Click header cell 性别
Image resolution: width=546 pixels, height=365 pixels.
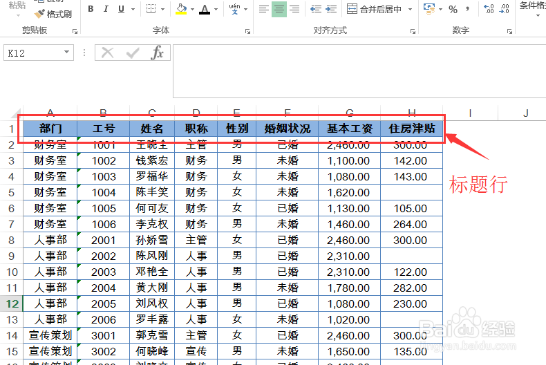point(237,129)
